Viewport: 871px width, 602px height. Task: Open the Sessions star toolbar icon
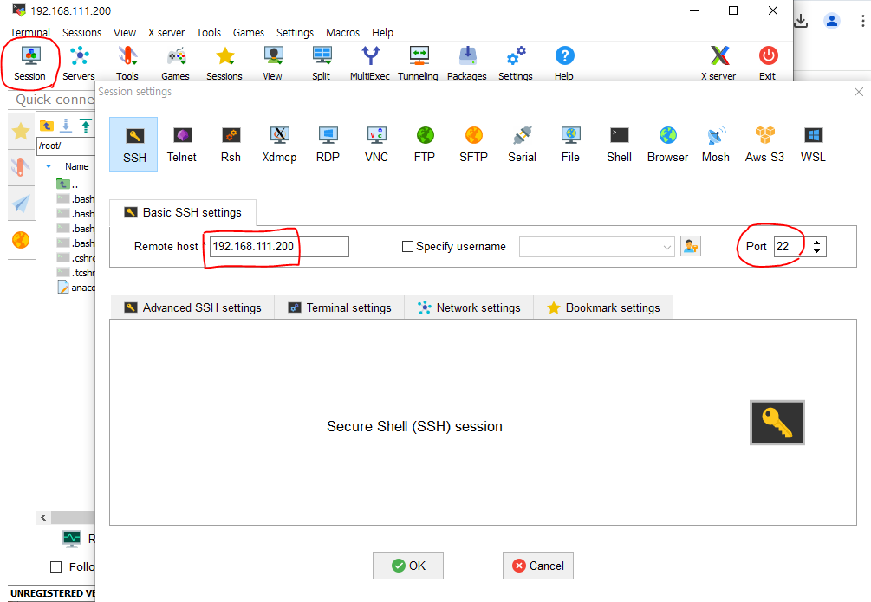224,62
